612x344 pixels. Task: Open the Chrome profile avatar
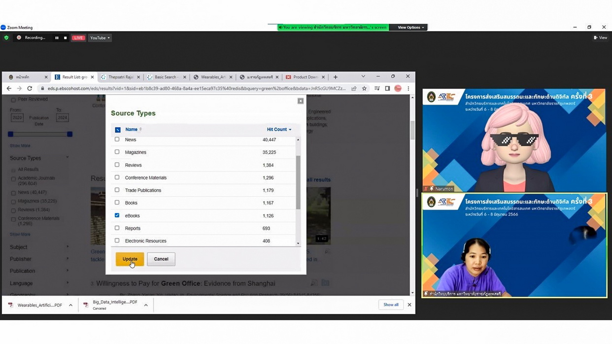(x=398, y=89)
